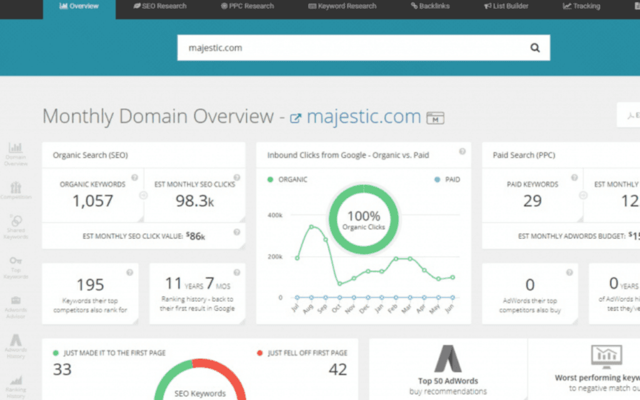Click help icon on Ranking history card
This screenshot has width=640, height=400.
point(236,272)
